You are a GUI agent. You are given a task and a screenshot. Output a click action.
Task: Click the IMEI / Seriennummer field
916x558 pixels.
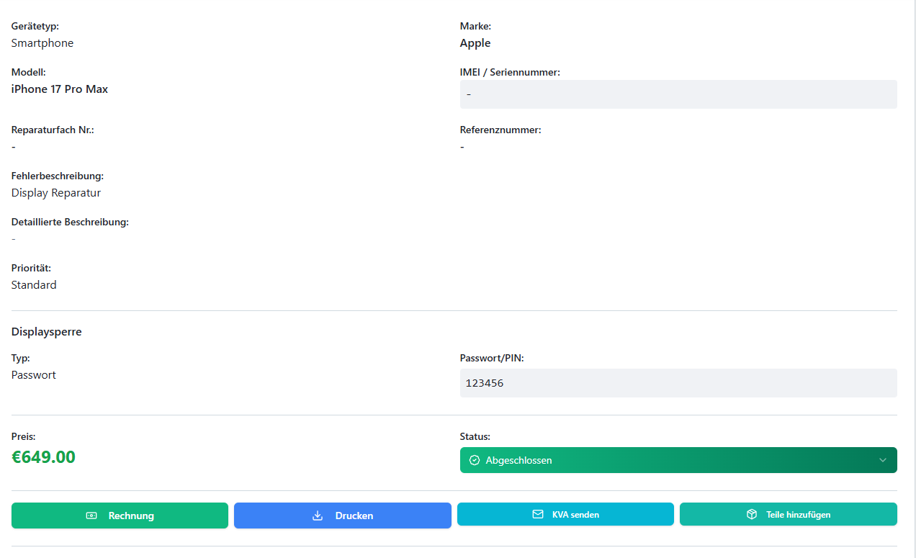678,94
